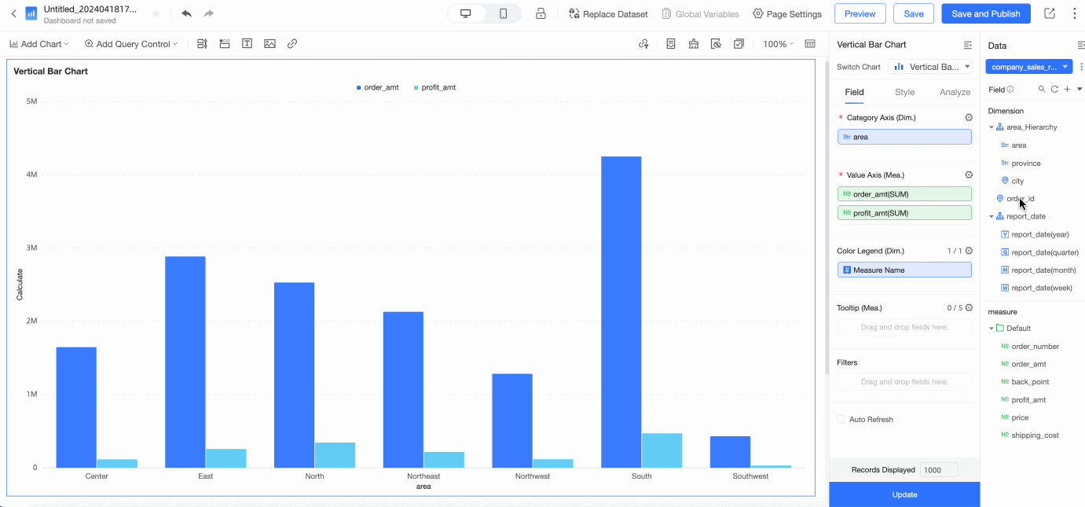
Task: Search fields with the magnifier icon
Action: (1042, 90)
